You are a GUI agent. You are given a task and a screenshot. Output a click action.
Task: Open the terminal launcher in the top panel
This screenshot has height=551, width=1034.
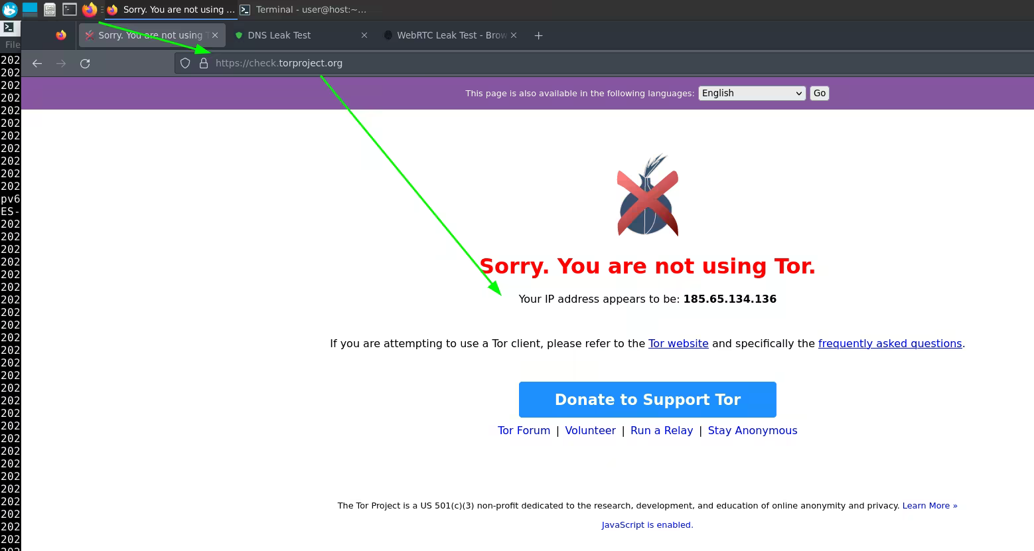coord(70,9)
